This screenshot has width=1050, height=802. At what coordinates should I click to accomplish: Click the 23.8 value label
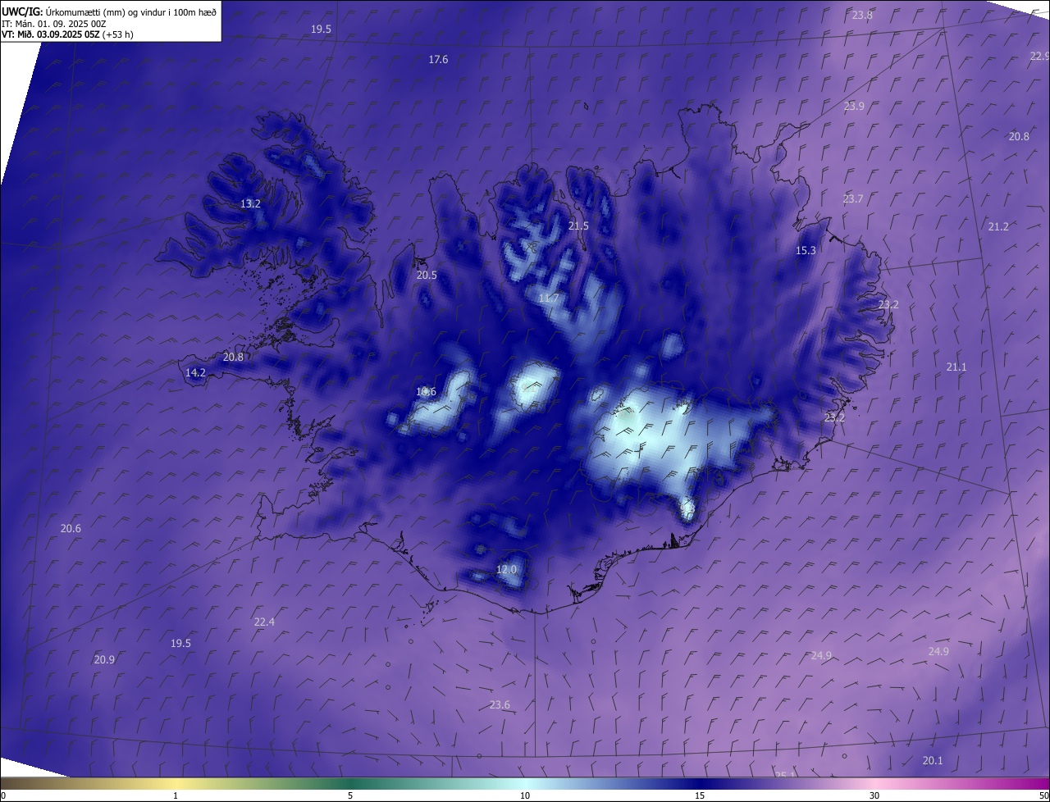pos(862,16)
